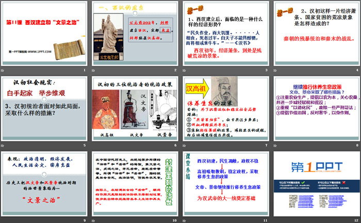Select slide 11 课堂小结 summary
This screenshot has width=361, height=223.
(x=226, y=184)
